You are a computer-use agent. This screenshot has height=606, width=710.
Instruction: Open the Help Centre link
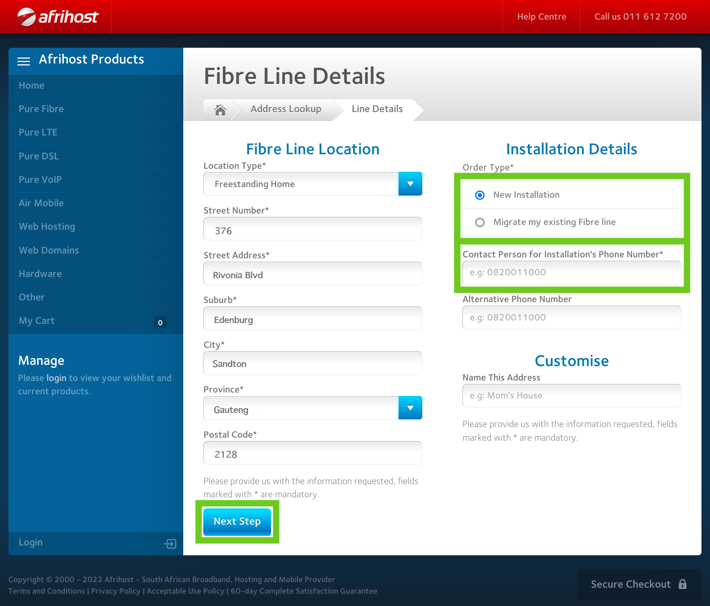coord(541,17)
